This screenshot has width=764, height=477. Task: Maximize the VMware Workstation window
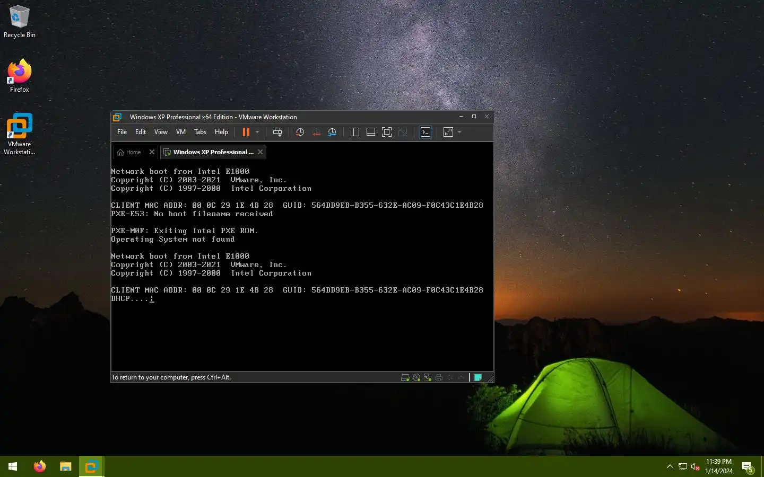pyautogui.click(x=474, y=117)
